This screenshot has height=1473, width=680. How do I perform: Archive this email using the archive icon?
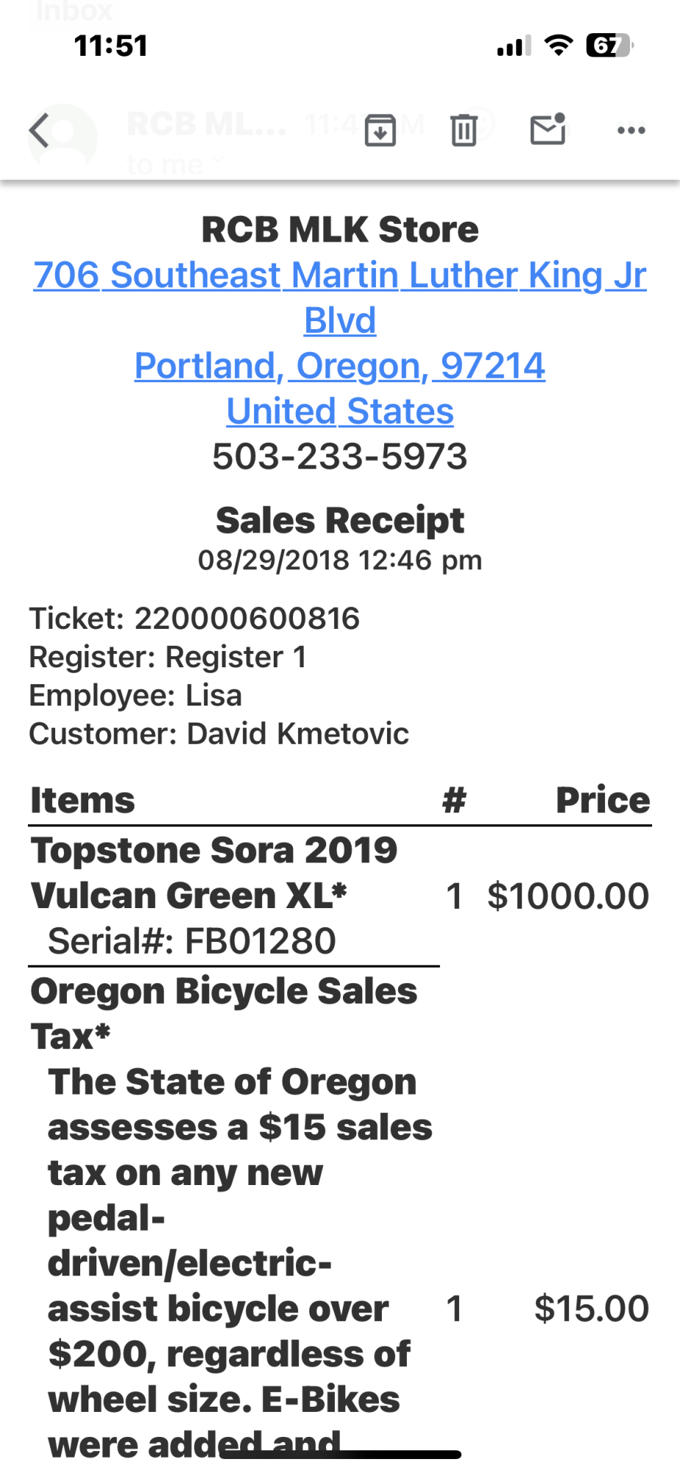380,130
